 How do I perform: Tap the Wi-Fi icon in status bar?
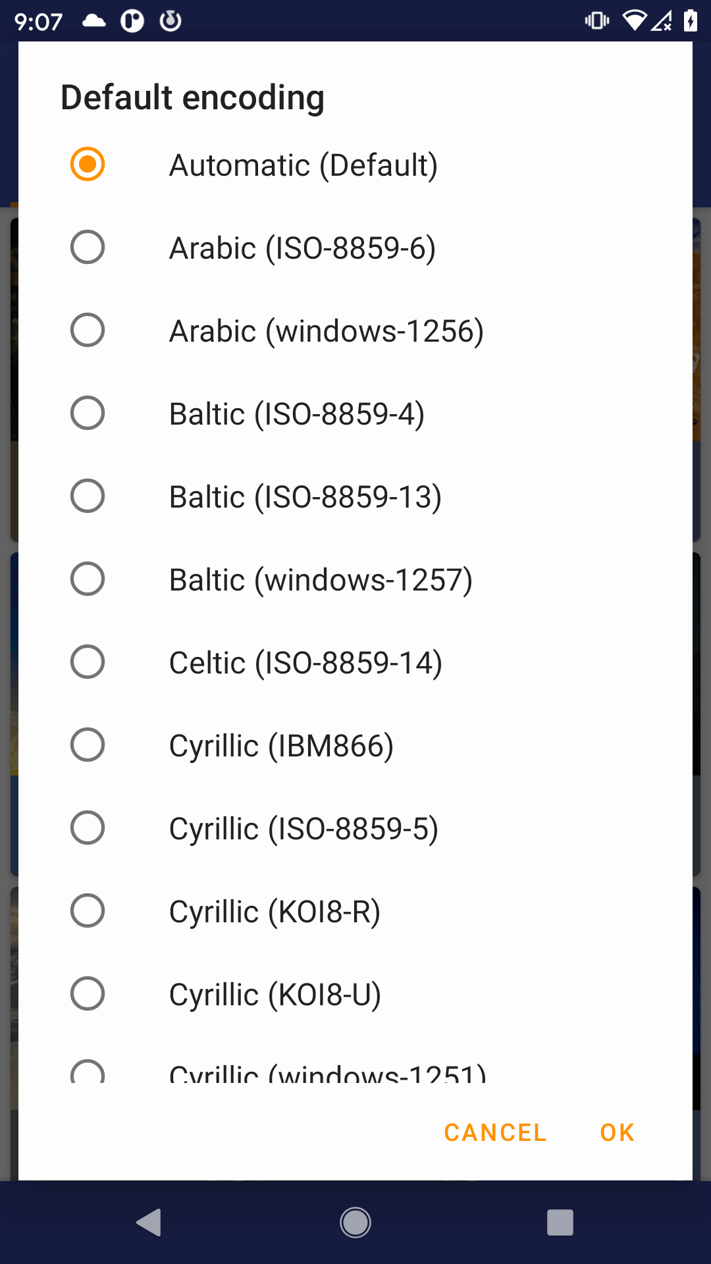(x=634, y=21)
